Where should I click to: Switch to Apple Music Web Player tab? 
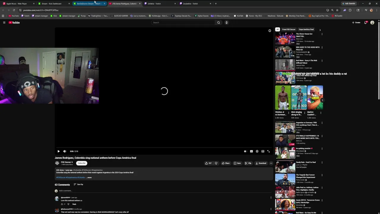coord(18,4)
